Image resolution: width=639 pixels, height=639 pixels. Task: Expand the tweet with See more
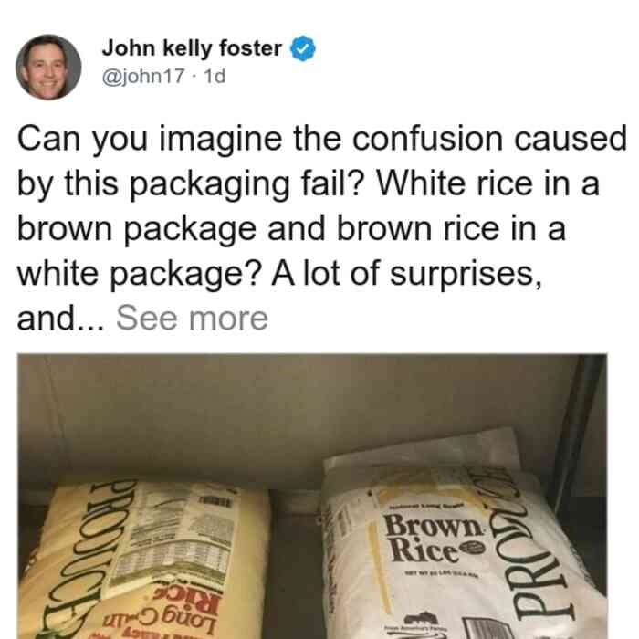click(192, 318)
